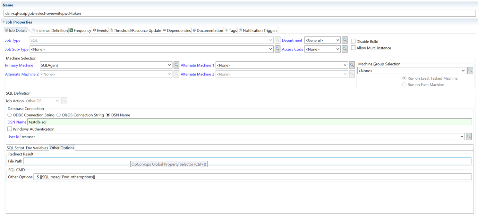Open the Machine Group Selection dropdown
Viewport: 478px width, 215px height.
[464, 71]
